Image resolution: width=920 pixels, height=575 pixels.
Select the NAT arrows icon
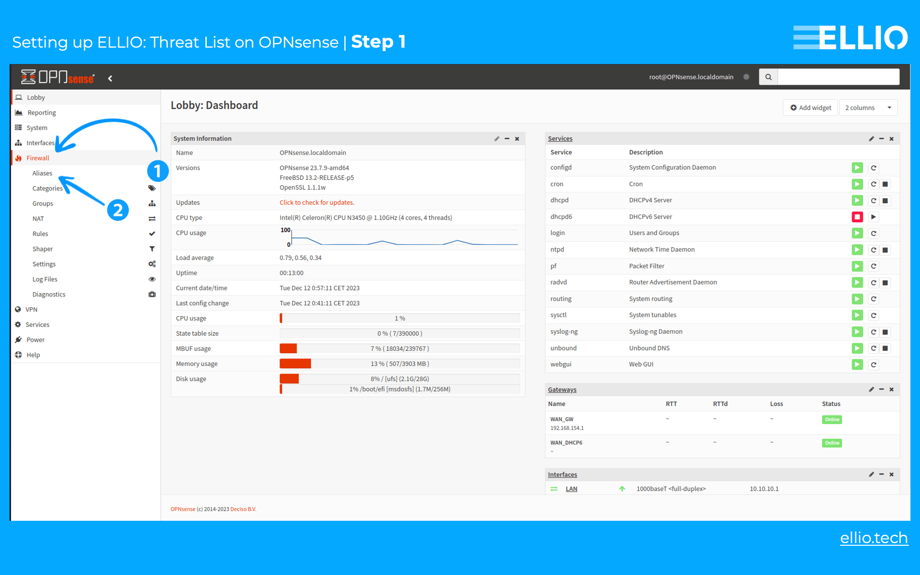tap(152, 218)
